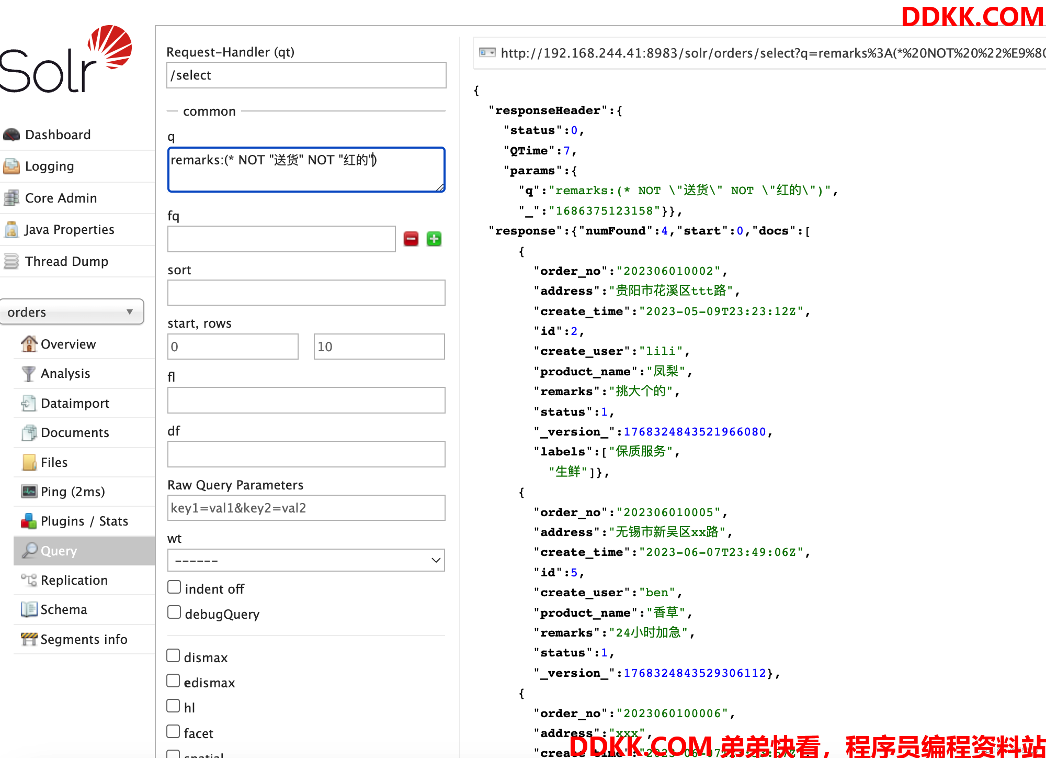Click the URL link icon beside request URL

487,52
